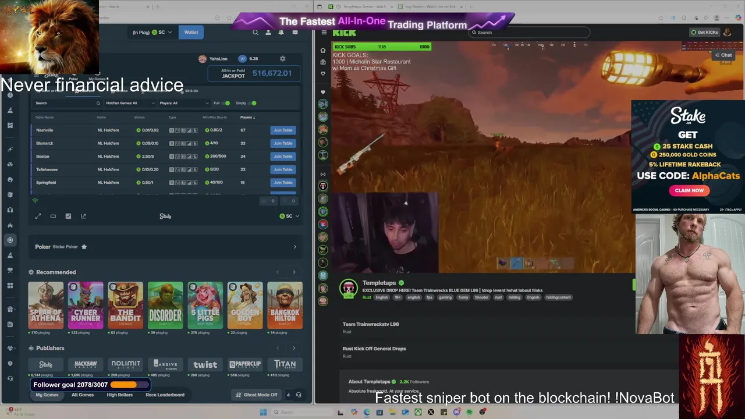Open Hacksaw Gaming publisher tile
Image resolution: width=745 pixels, height=419 pixels.
tap(86, 364)
